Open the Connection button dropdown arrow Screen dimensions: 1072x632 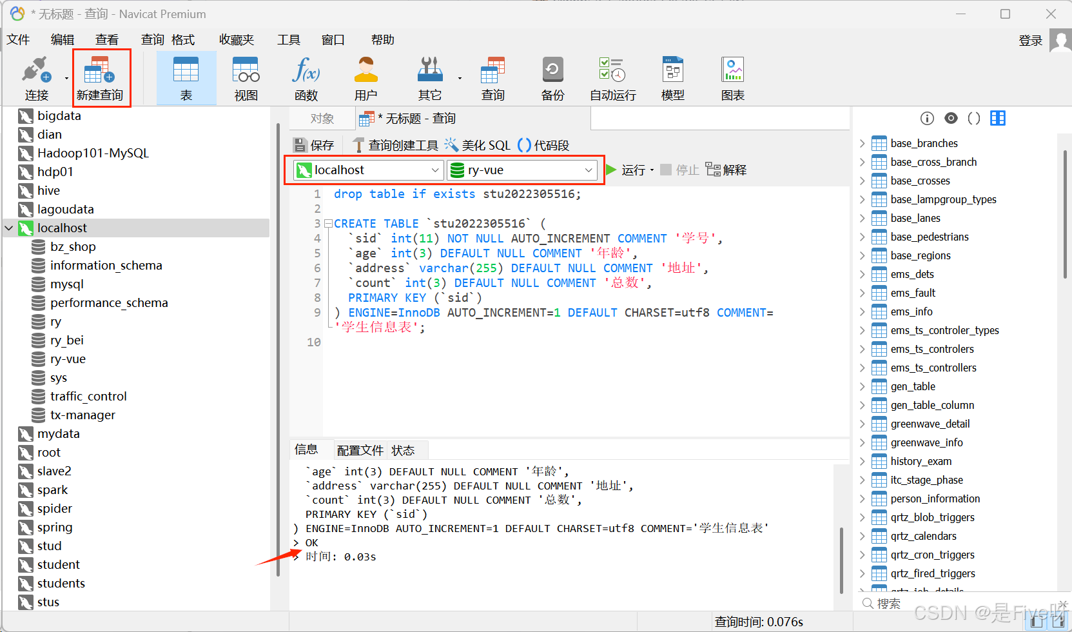pos(66,79)
